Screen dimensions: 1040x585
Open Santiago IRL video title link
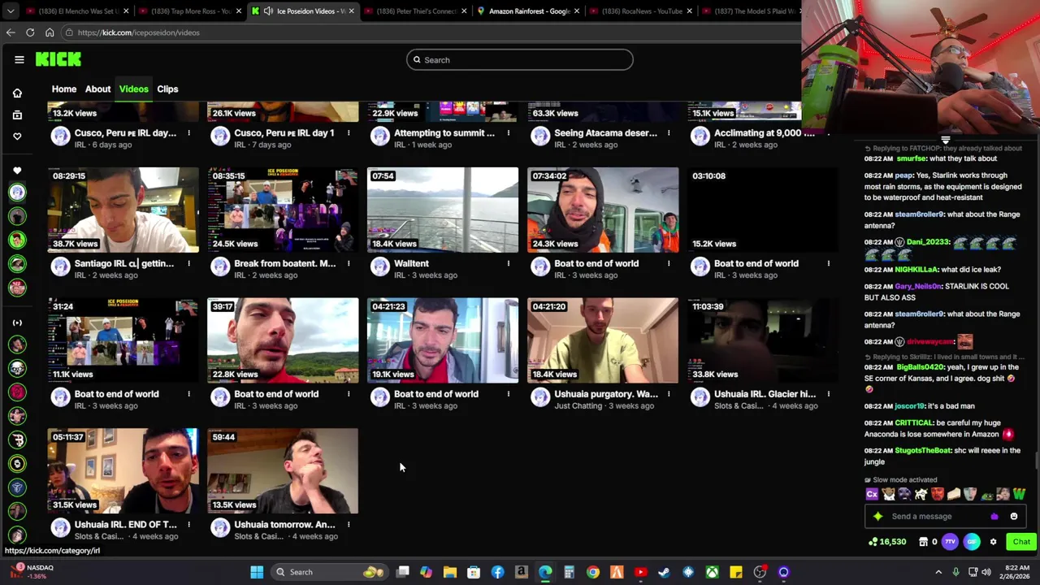[124, 263]
